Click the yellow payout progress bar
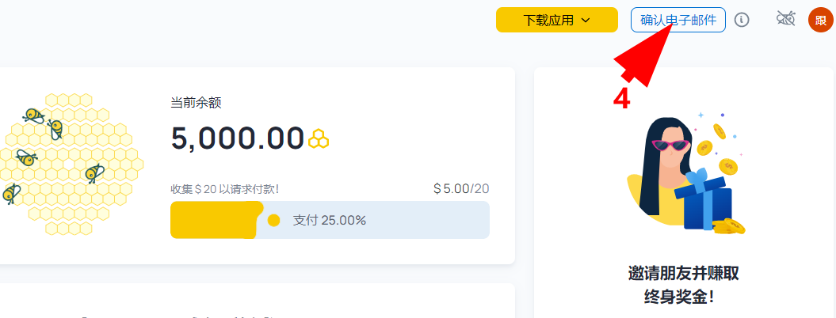The height and width of the screenshot is (318, 836). pos(330,219)
